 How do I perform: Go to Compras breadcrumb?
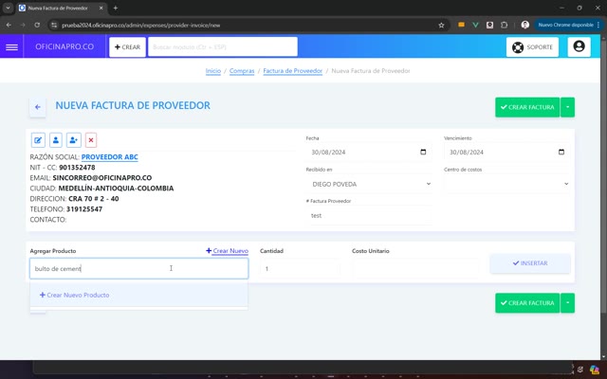[x=242, y=71]
